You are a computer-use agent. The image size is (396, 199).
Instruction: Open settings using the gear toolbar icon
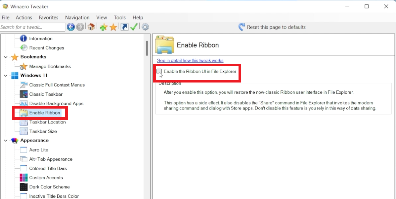145,27
